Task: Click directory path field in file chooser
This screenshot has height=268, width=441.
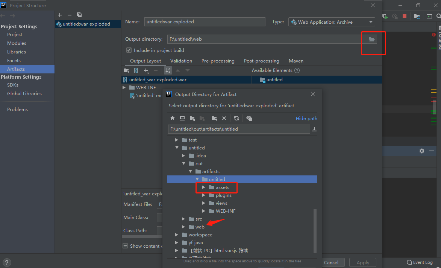Action: [239, 129]
